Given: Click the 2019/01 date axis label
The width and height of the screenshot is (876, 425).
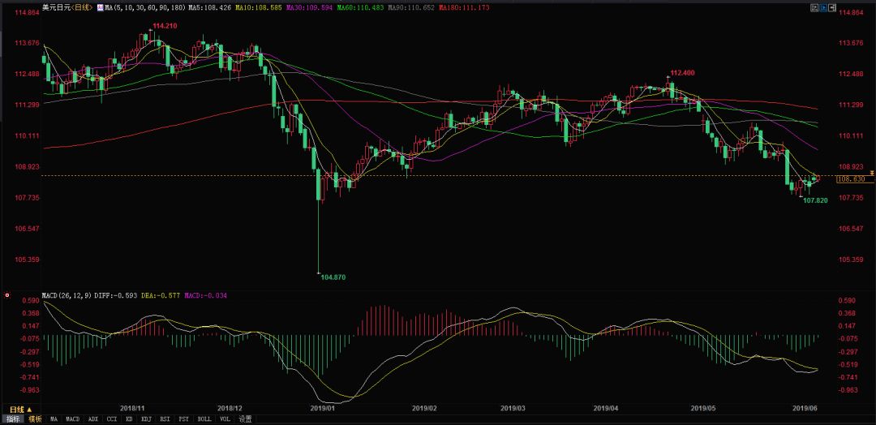Looking at the screenshot, I should pyautogui.click(x=323, y=408).
